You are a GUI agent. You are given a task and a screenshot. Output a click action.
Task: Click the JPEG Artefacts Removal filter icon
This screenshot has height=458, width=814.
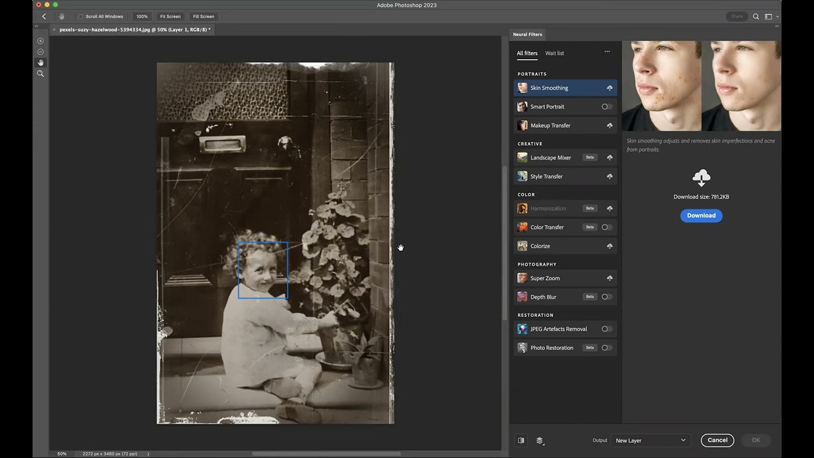[x=522, y=329]
